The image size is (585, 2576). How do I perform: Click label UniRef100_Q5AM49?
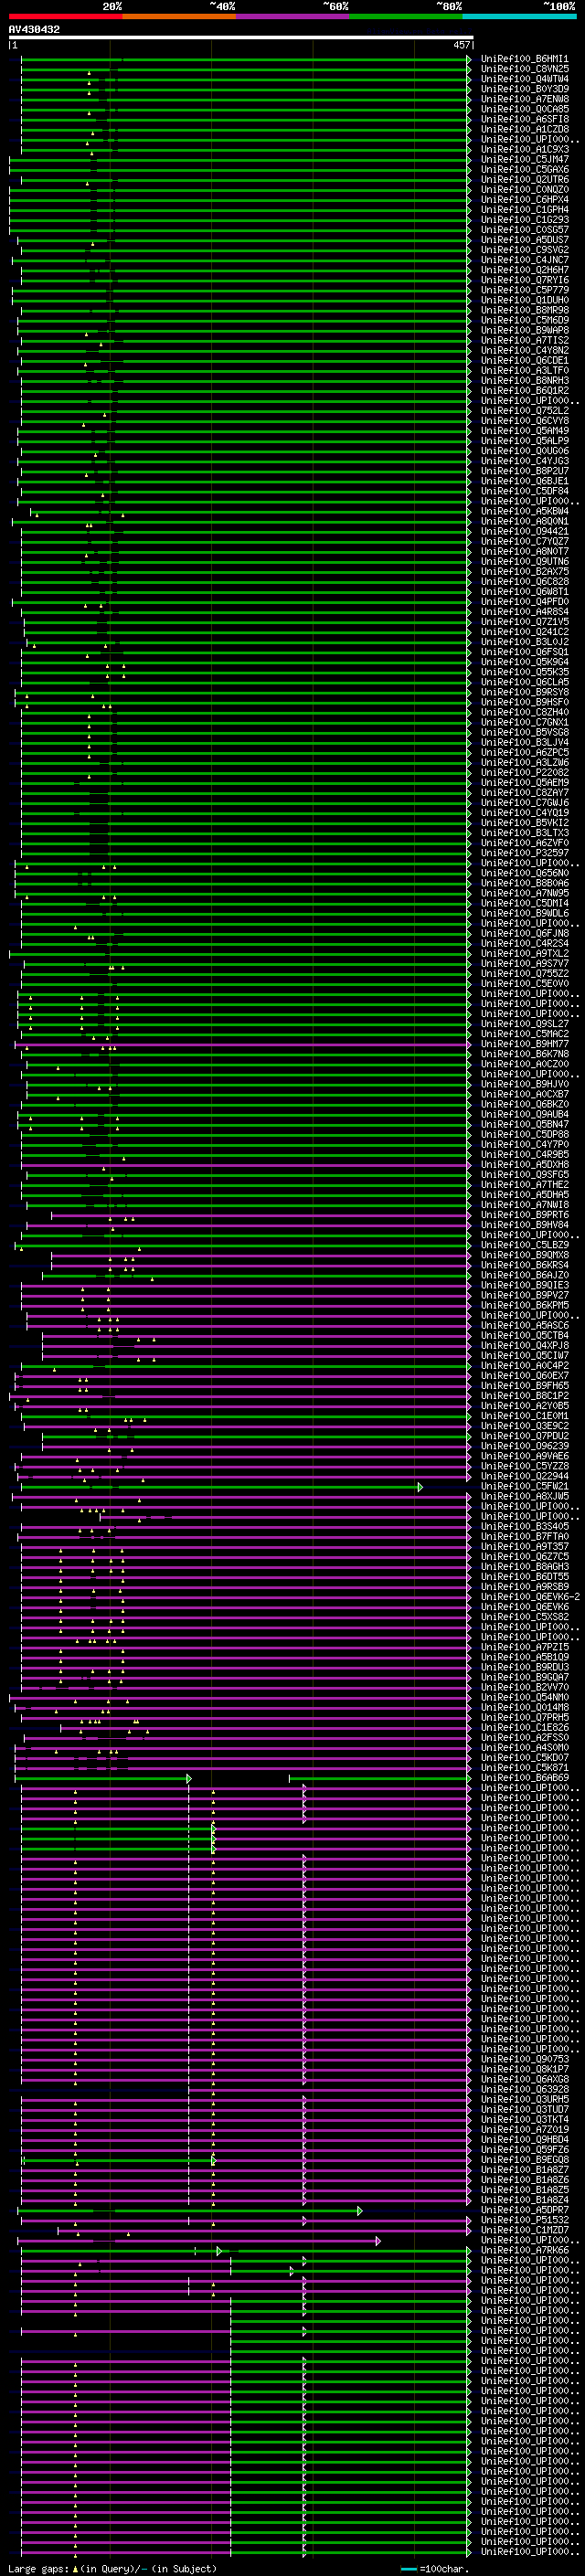pyautogui.click(x=525, y=431)
